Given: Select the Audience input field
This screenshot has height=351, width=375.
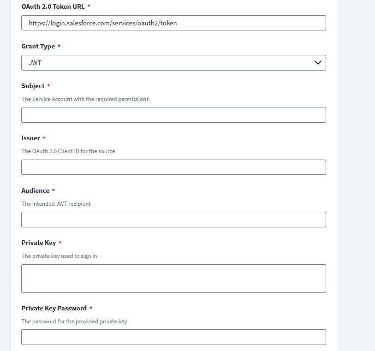Looking at the screenshot, I should click(x=173, y=220).
